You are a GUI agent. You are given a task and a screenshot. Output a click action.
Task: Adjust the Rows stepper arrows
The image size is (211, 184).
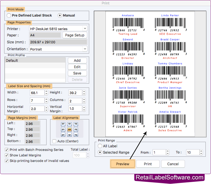(x=46, y=100)
